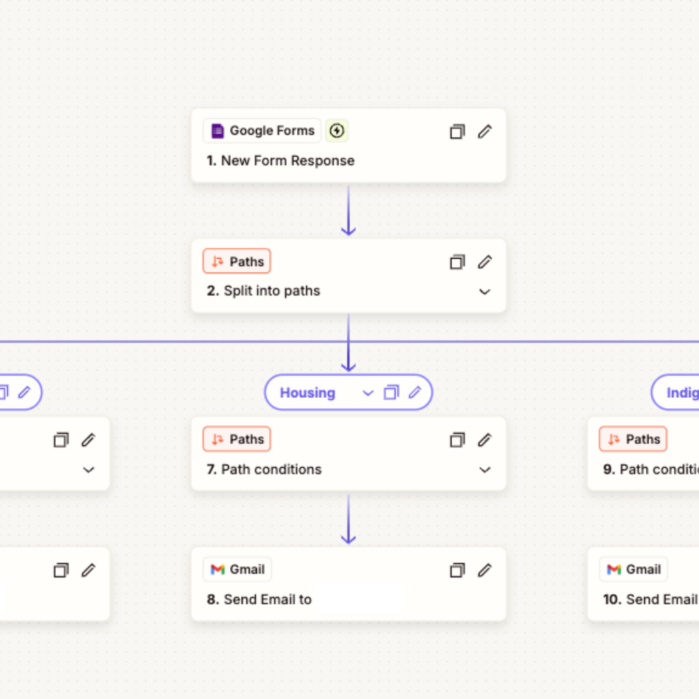Rename the Housing path with pencil icon
699x699 pixels.
point(415,392)
